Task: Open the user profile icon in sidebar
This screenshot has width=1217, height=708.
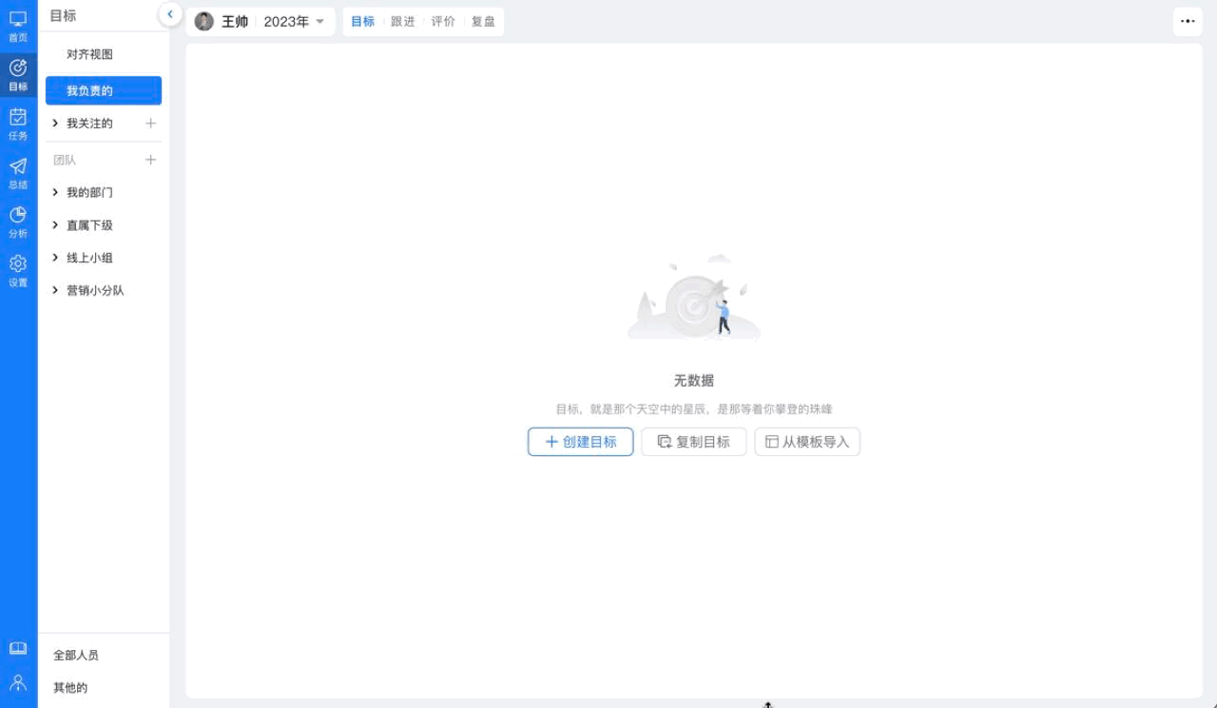Action: 18,682
